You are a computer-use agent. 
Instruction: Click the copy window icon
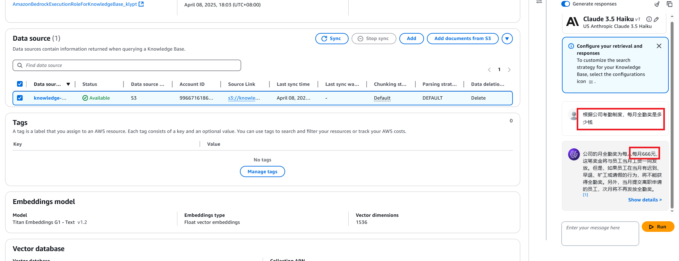click(x=669, y=4)
